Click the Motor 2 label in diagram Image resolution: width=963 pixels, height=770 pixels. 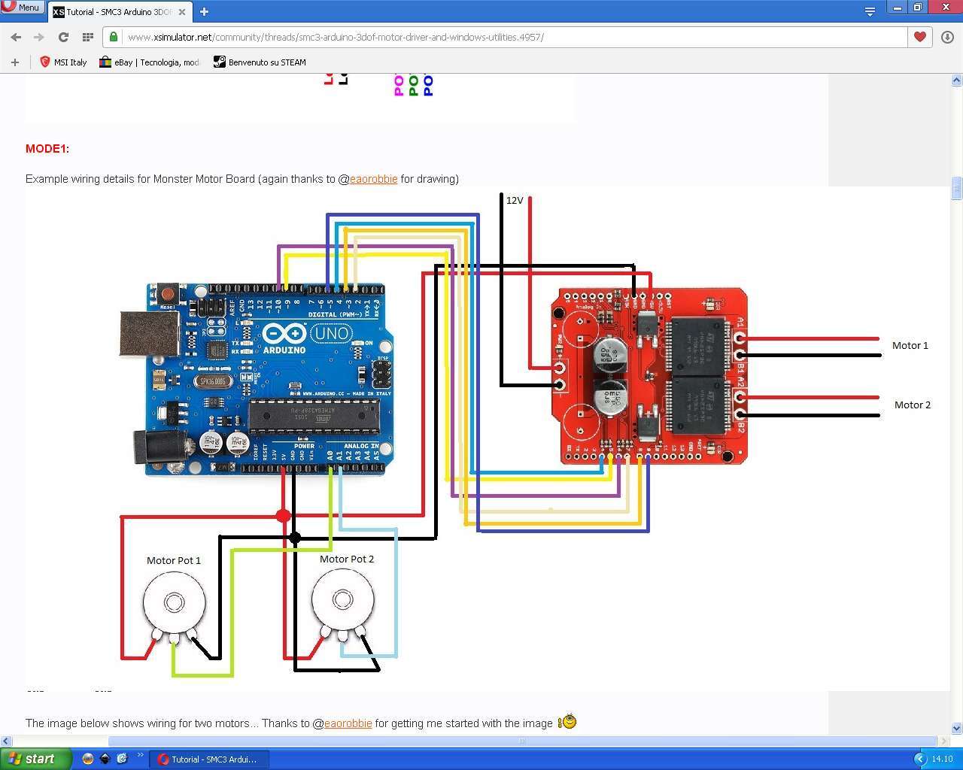tap(913, 405)
